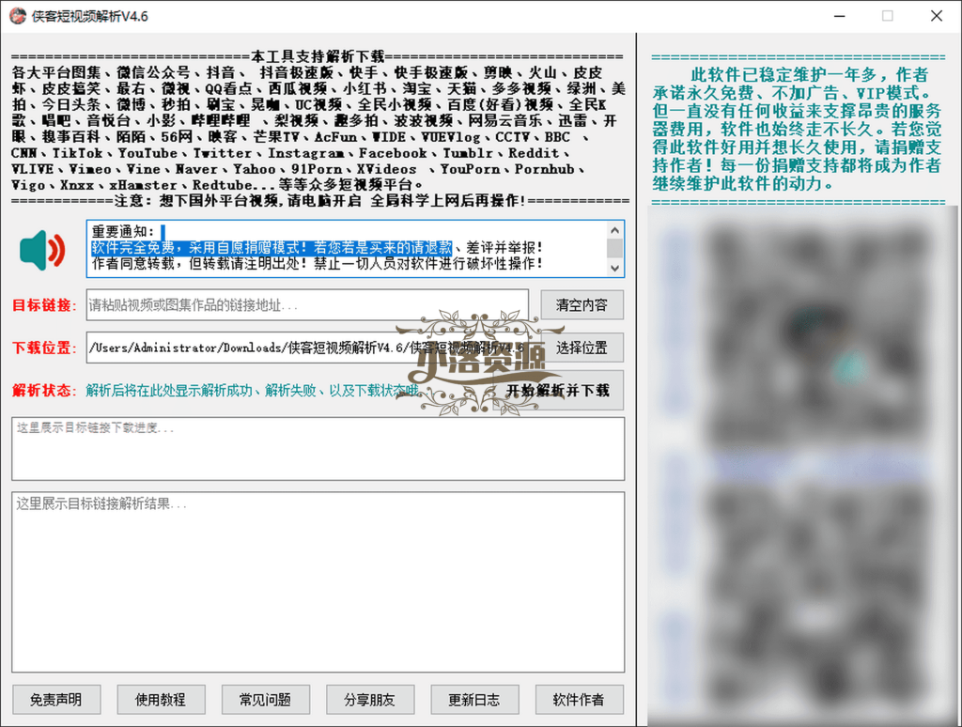Click the 分享朋友 share button
Screen dimensions: 962x727
tap(370, 700)
